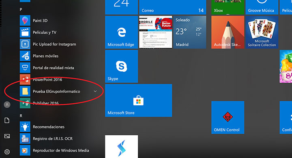Open Pic Upload for Instagram icon
292x158 pixels.
coord(25,44)
